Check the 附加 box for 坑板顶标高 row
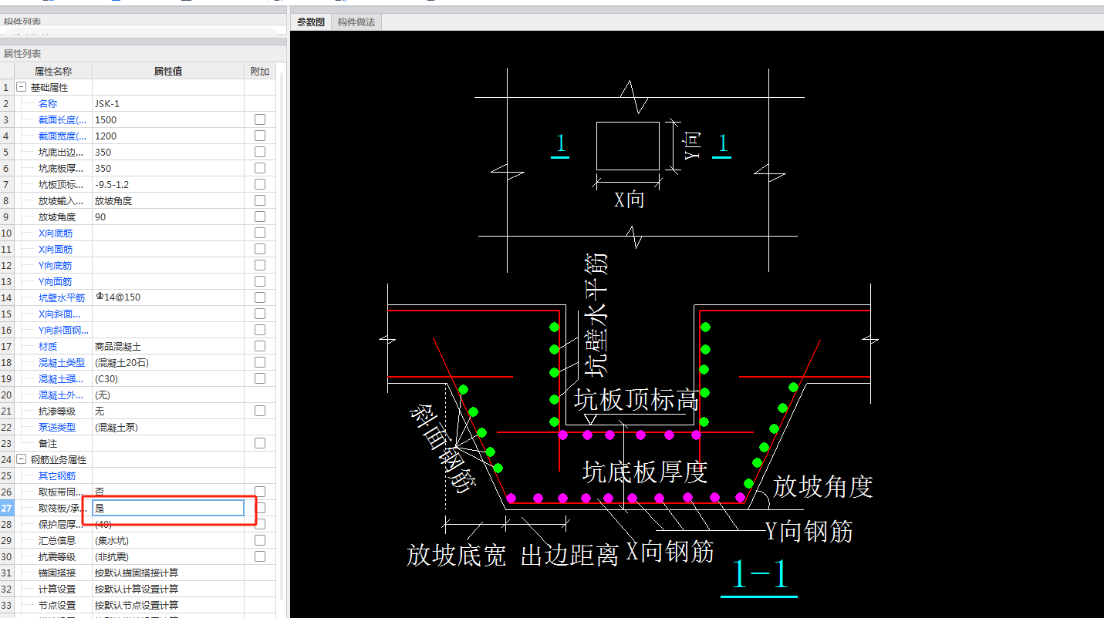The image size is (1104, 618). (x=260, y=184)
